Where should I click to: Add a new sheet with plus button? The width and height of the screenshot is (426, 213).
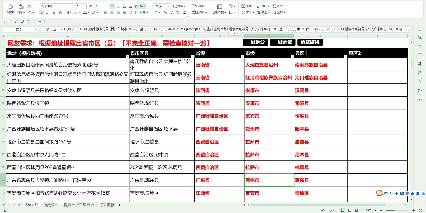[x=120, y=205]
